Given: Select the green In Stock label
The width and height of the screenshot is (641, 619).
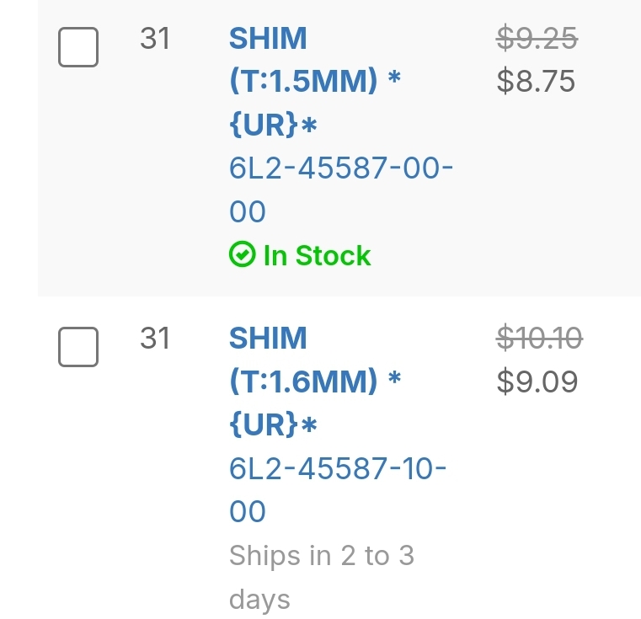Looking at the screenshot, I should (317, 255).
